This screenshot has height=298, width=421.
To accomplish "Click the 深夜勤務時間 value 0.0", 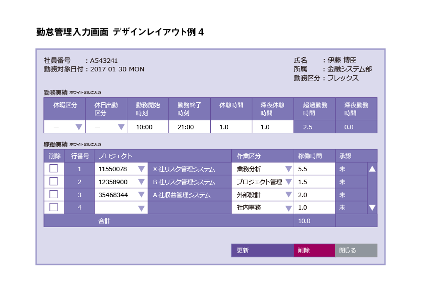I will point(349,127).
